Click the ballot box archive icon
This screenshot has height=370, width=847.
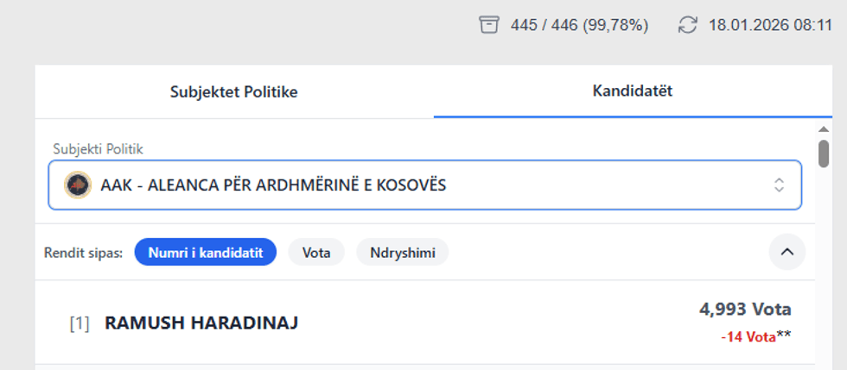click(489, 25)
